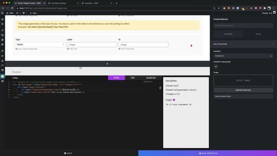Click line 4 in the HTML code editor
The height and width of the screenshot is (156, 277).
tap(78, 90)
